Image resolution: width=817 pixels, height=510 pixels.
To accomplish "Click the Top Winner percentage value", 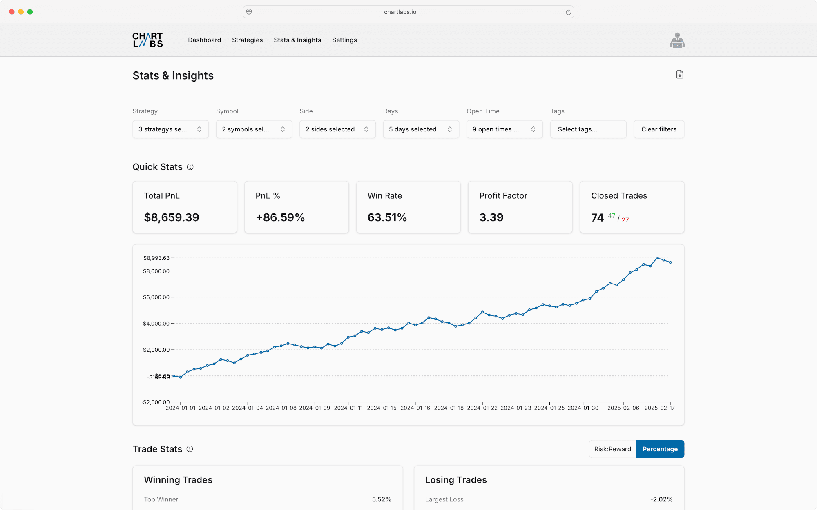I will coord(382,499).
